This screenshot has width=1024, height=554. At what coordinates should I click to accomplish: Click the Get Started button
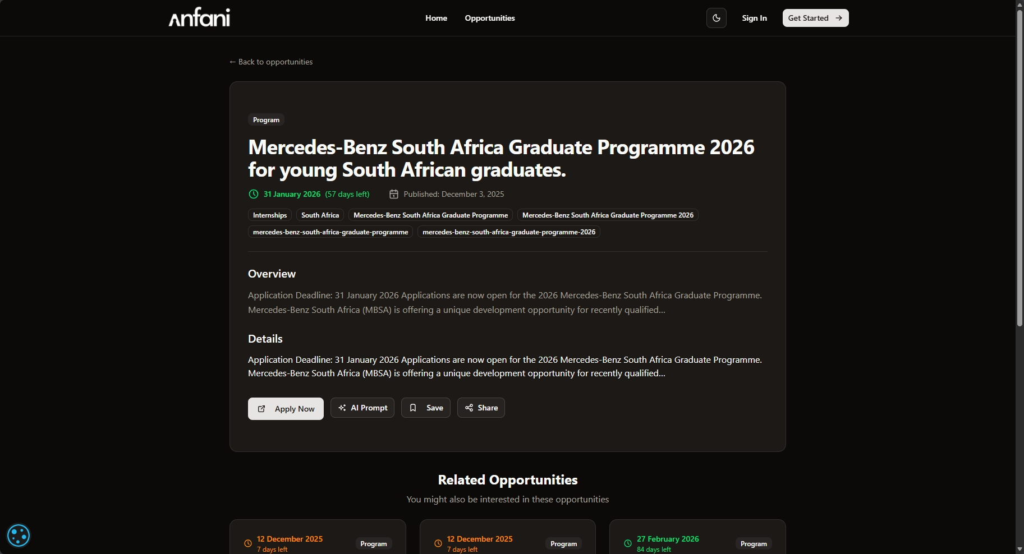point(815,18)
